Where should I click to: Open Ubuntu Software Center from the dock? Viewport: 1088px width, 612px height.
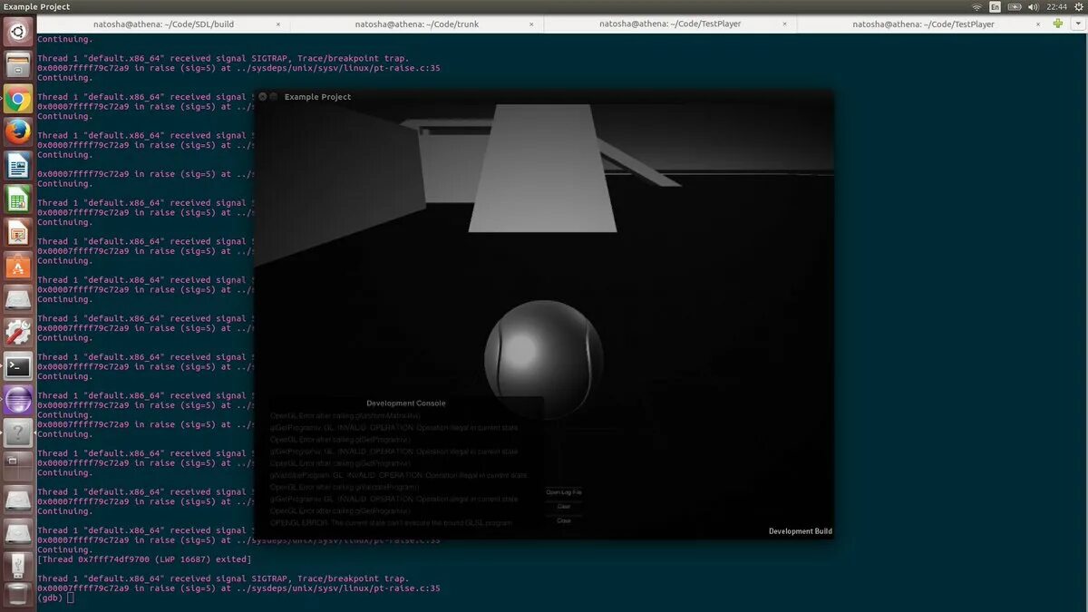coord(18,267)
